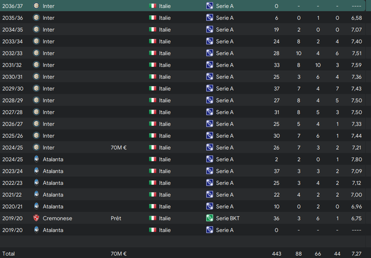
Task: Click the Serie A logo in the 2019/20 Atalanta row
Action: [x=210, y=230]
